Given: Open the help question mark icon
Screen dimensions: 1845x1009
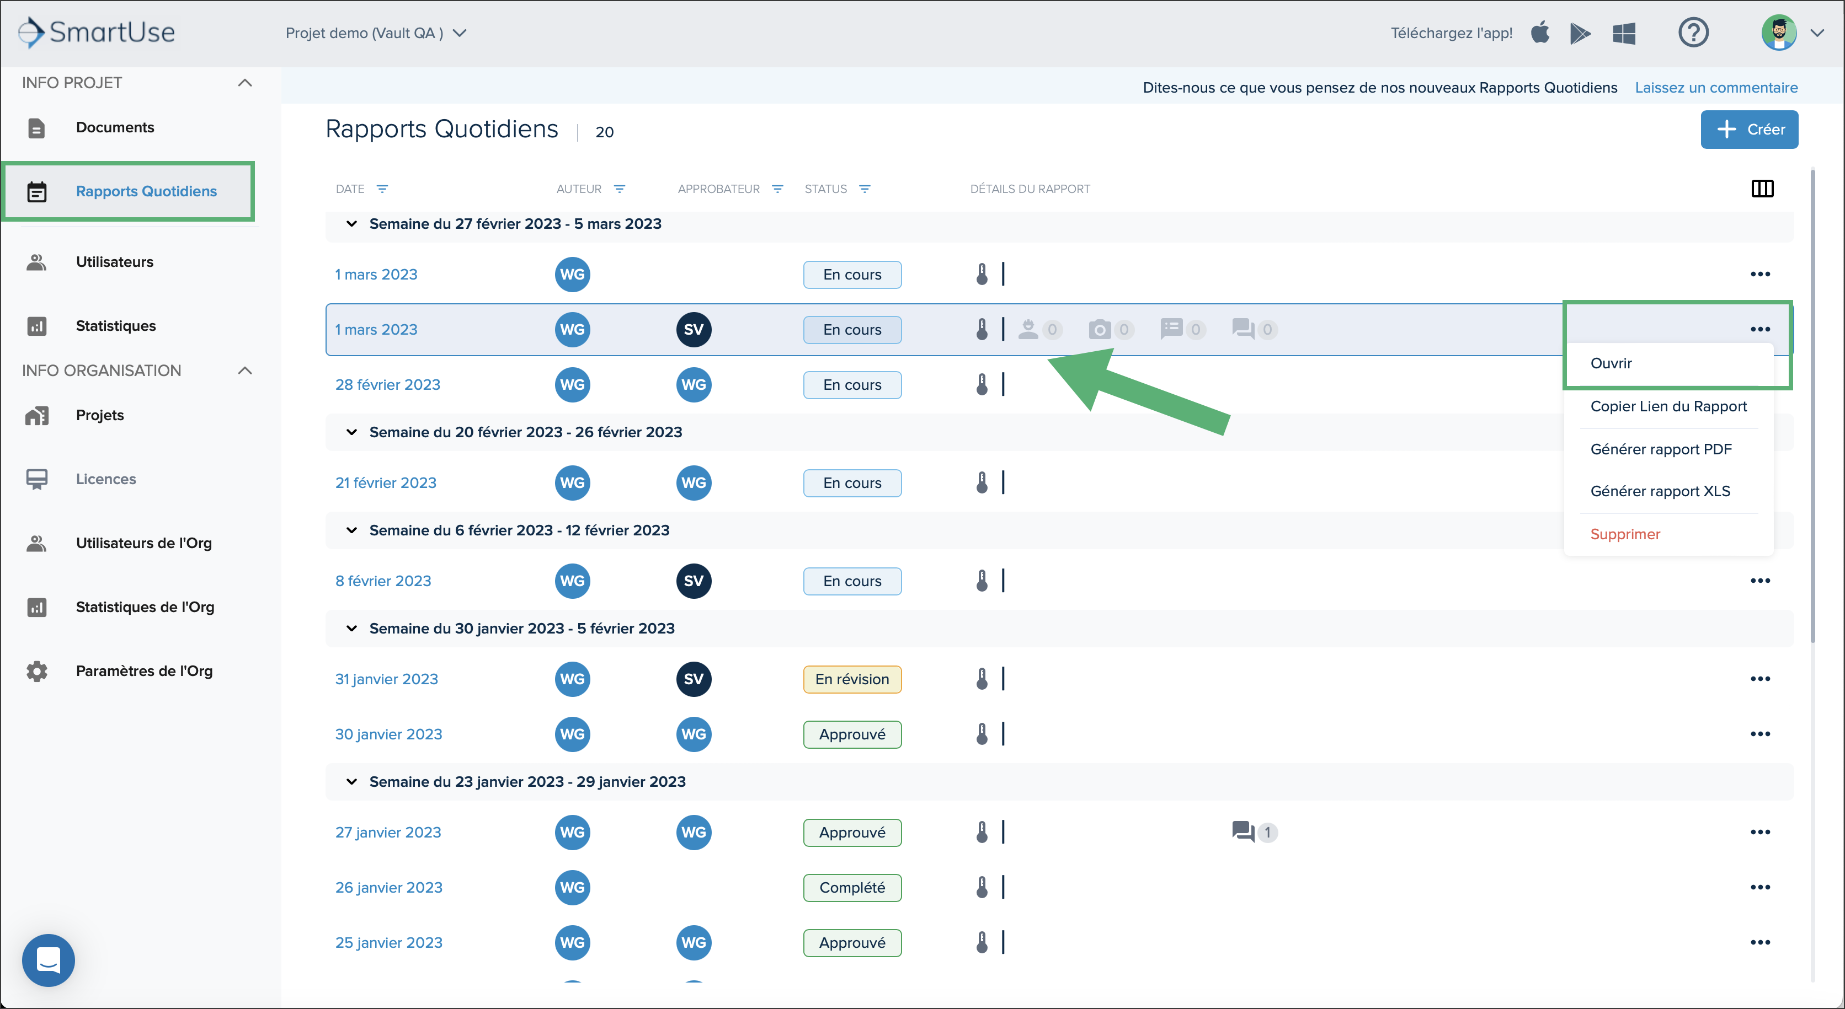Looking at the screenshot, I should [1693, 33].
